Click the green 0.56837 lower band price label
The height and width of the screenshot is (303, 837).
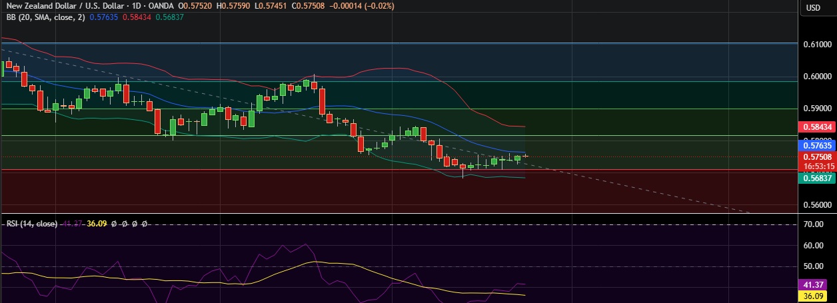pos(816,178)
